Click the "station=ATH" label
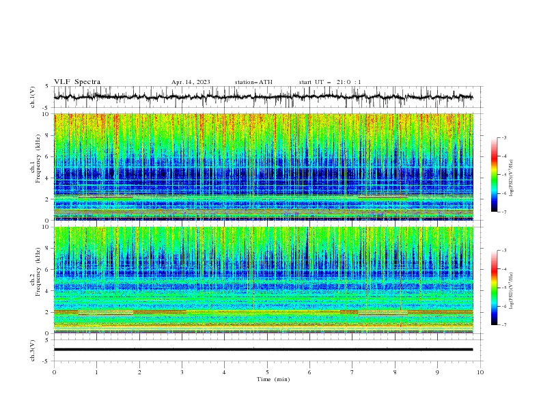 coord(253,82)
